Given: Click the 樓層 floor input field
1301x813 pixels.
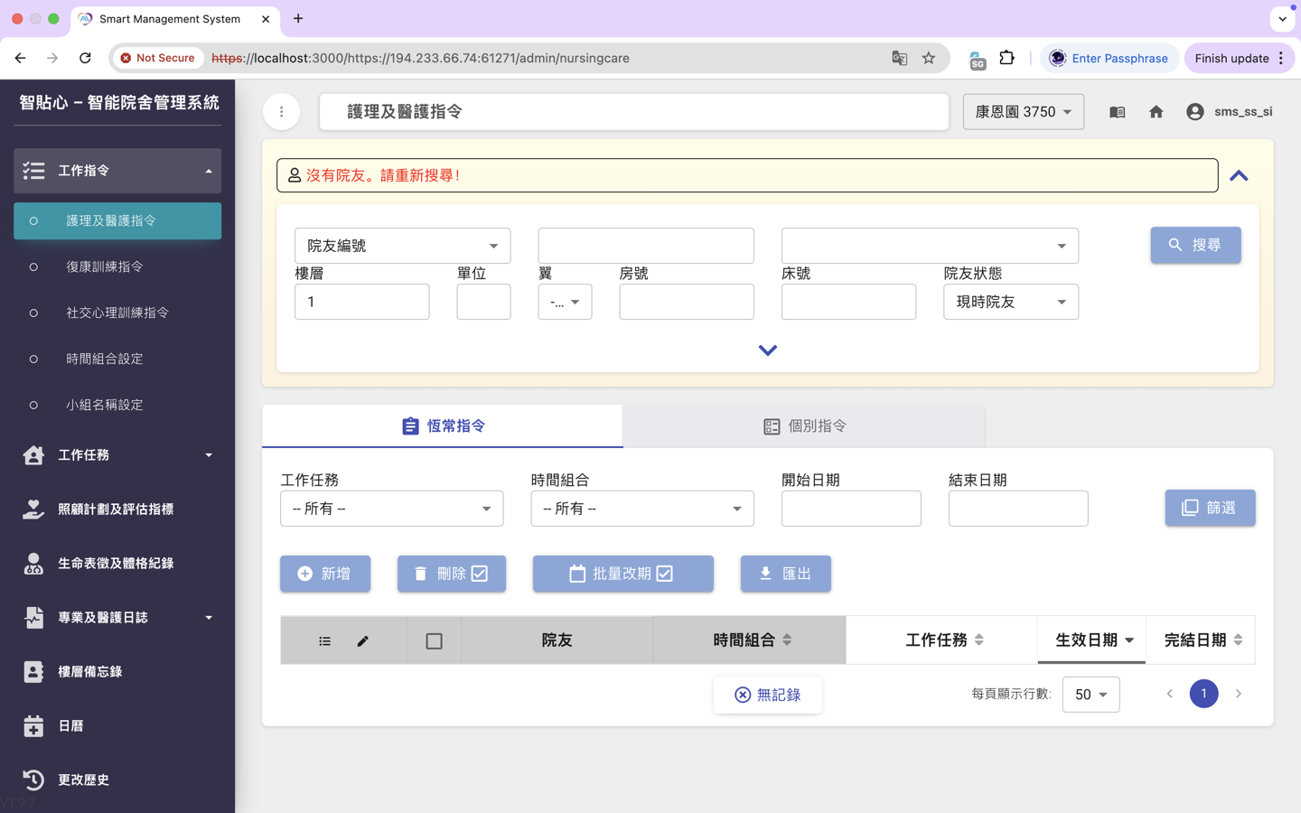Looking at the screenshot, I should coord(362,302).
